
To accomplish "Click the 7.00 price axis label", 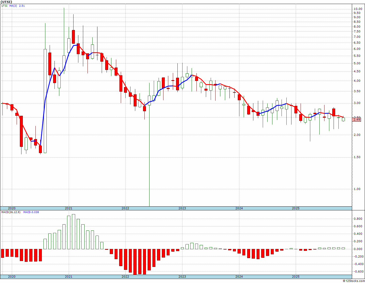I will coord(357,37).
